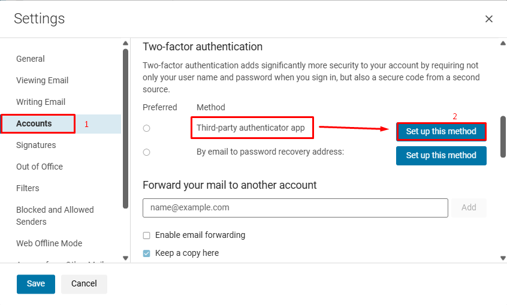Open Signatures settings

(x=36, y=145)
